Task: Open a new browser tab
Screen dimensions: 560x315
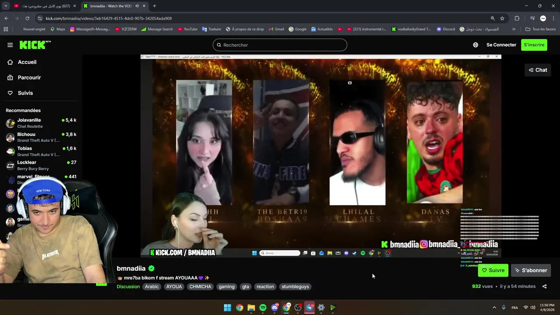Action: 154,6
